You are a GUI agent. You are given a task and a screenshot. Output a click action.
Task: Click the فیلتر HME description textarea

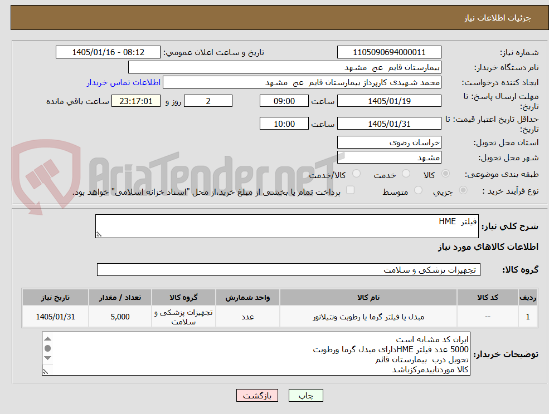point(286,226)
